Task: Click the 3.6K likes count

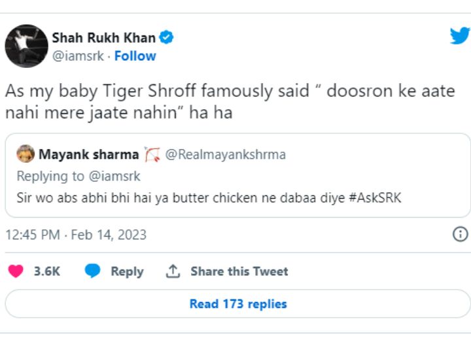Action: pyautogui.click(x=47, y=271)
